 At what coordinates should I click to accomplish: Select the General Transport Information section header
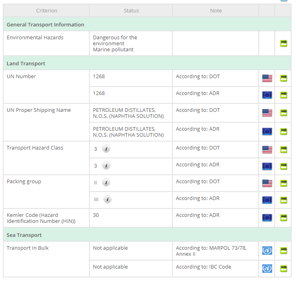[x=45, y=24]
